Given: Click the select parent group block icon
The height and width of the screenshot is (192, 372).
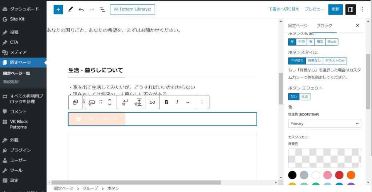Looking at the screenshot, I should (x=76, y=102).
